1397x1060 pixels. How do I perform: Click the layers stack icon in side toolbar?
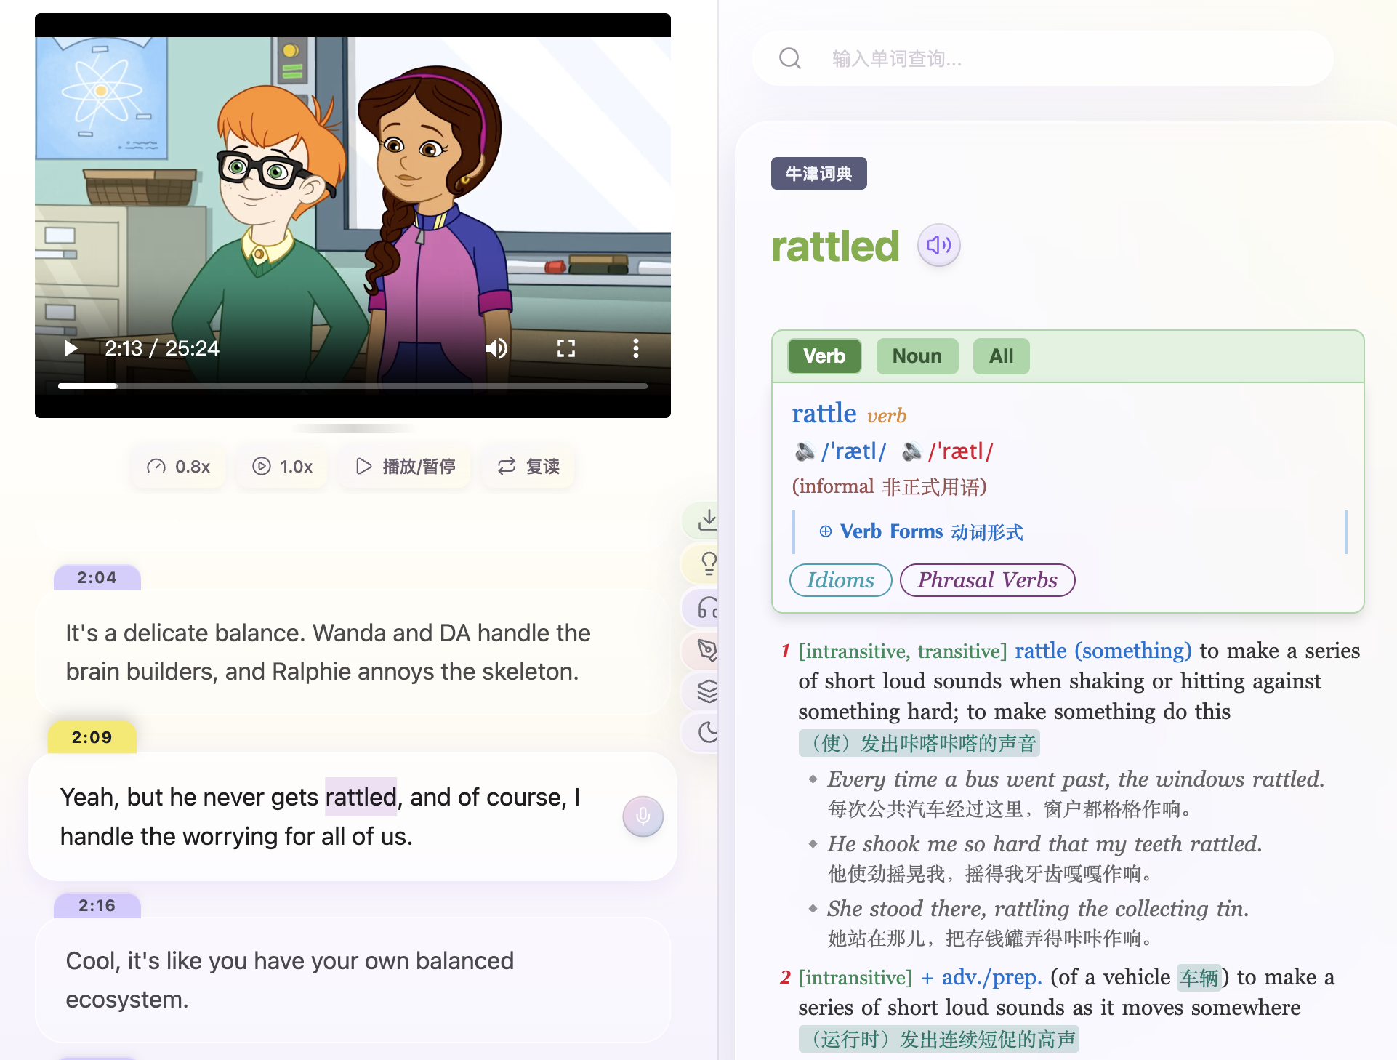click(708, 691)
